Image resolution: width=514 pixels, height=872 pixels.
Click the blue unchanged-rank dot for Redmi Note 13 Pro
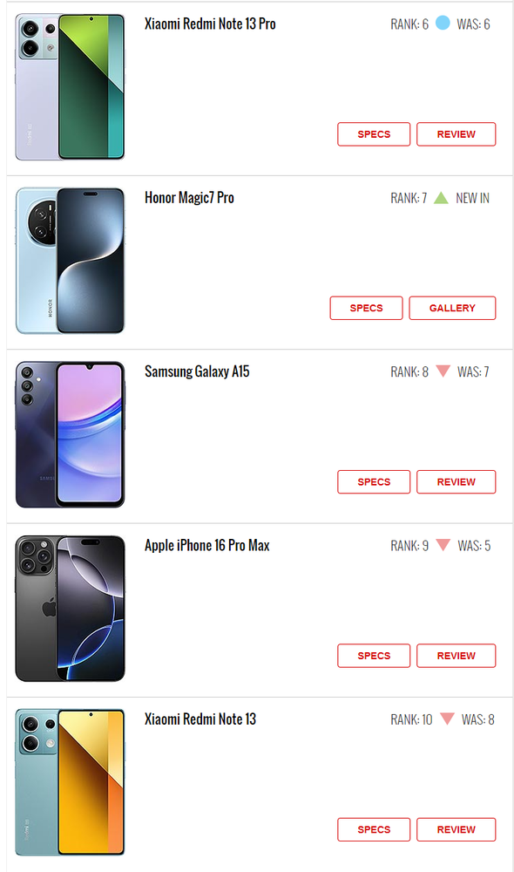tap(443, 23)
